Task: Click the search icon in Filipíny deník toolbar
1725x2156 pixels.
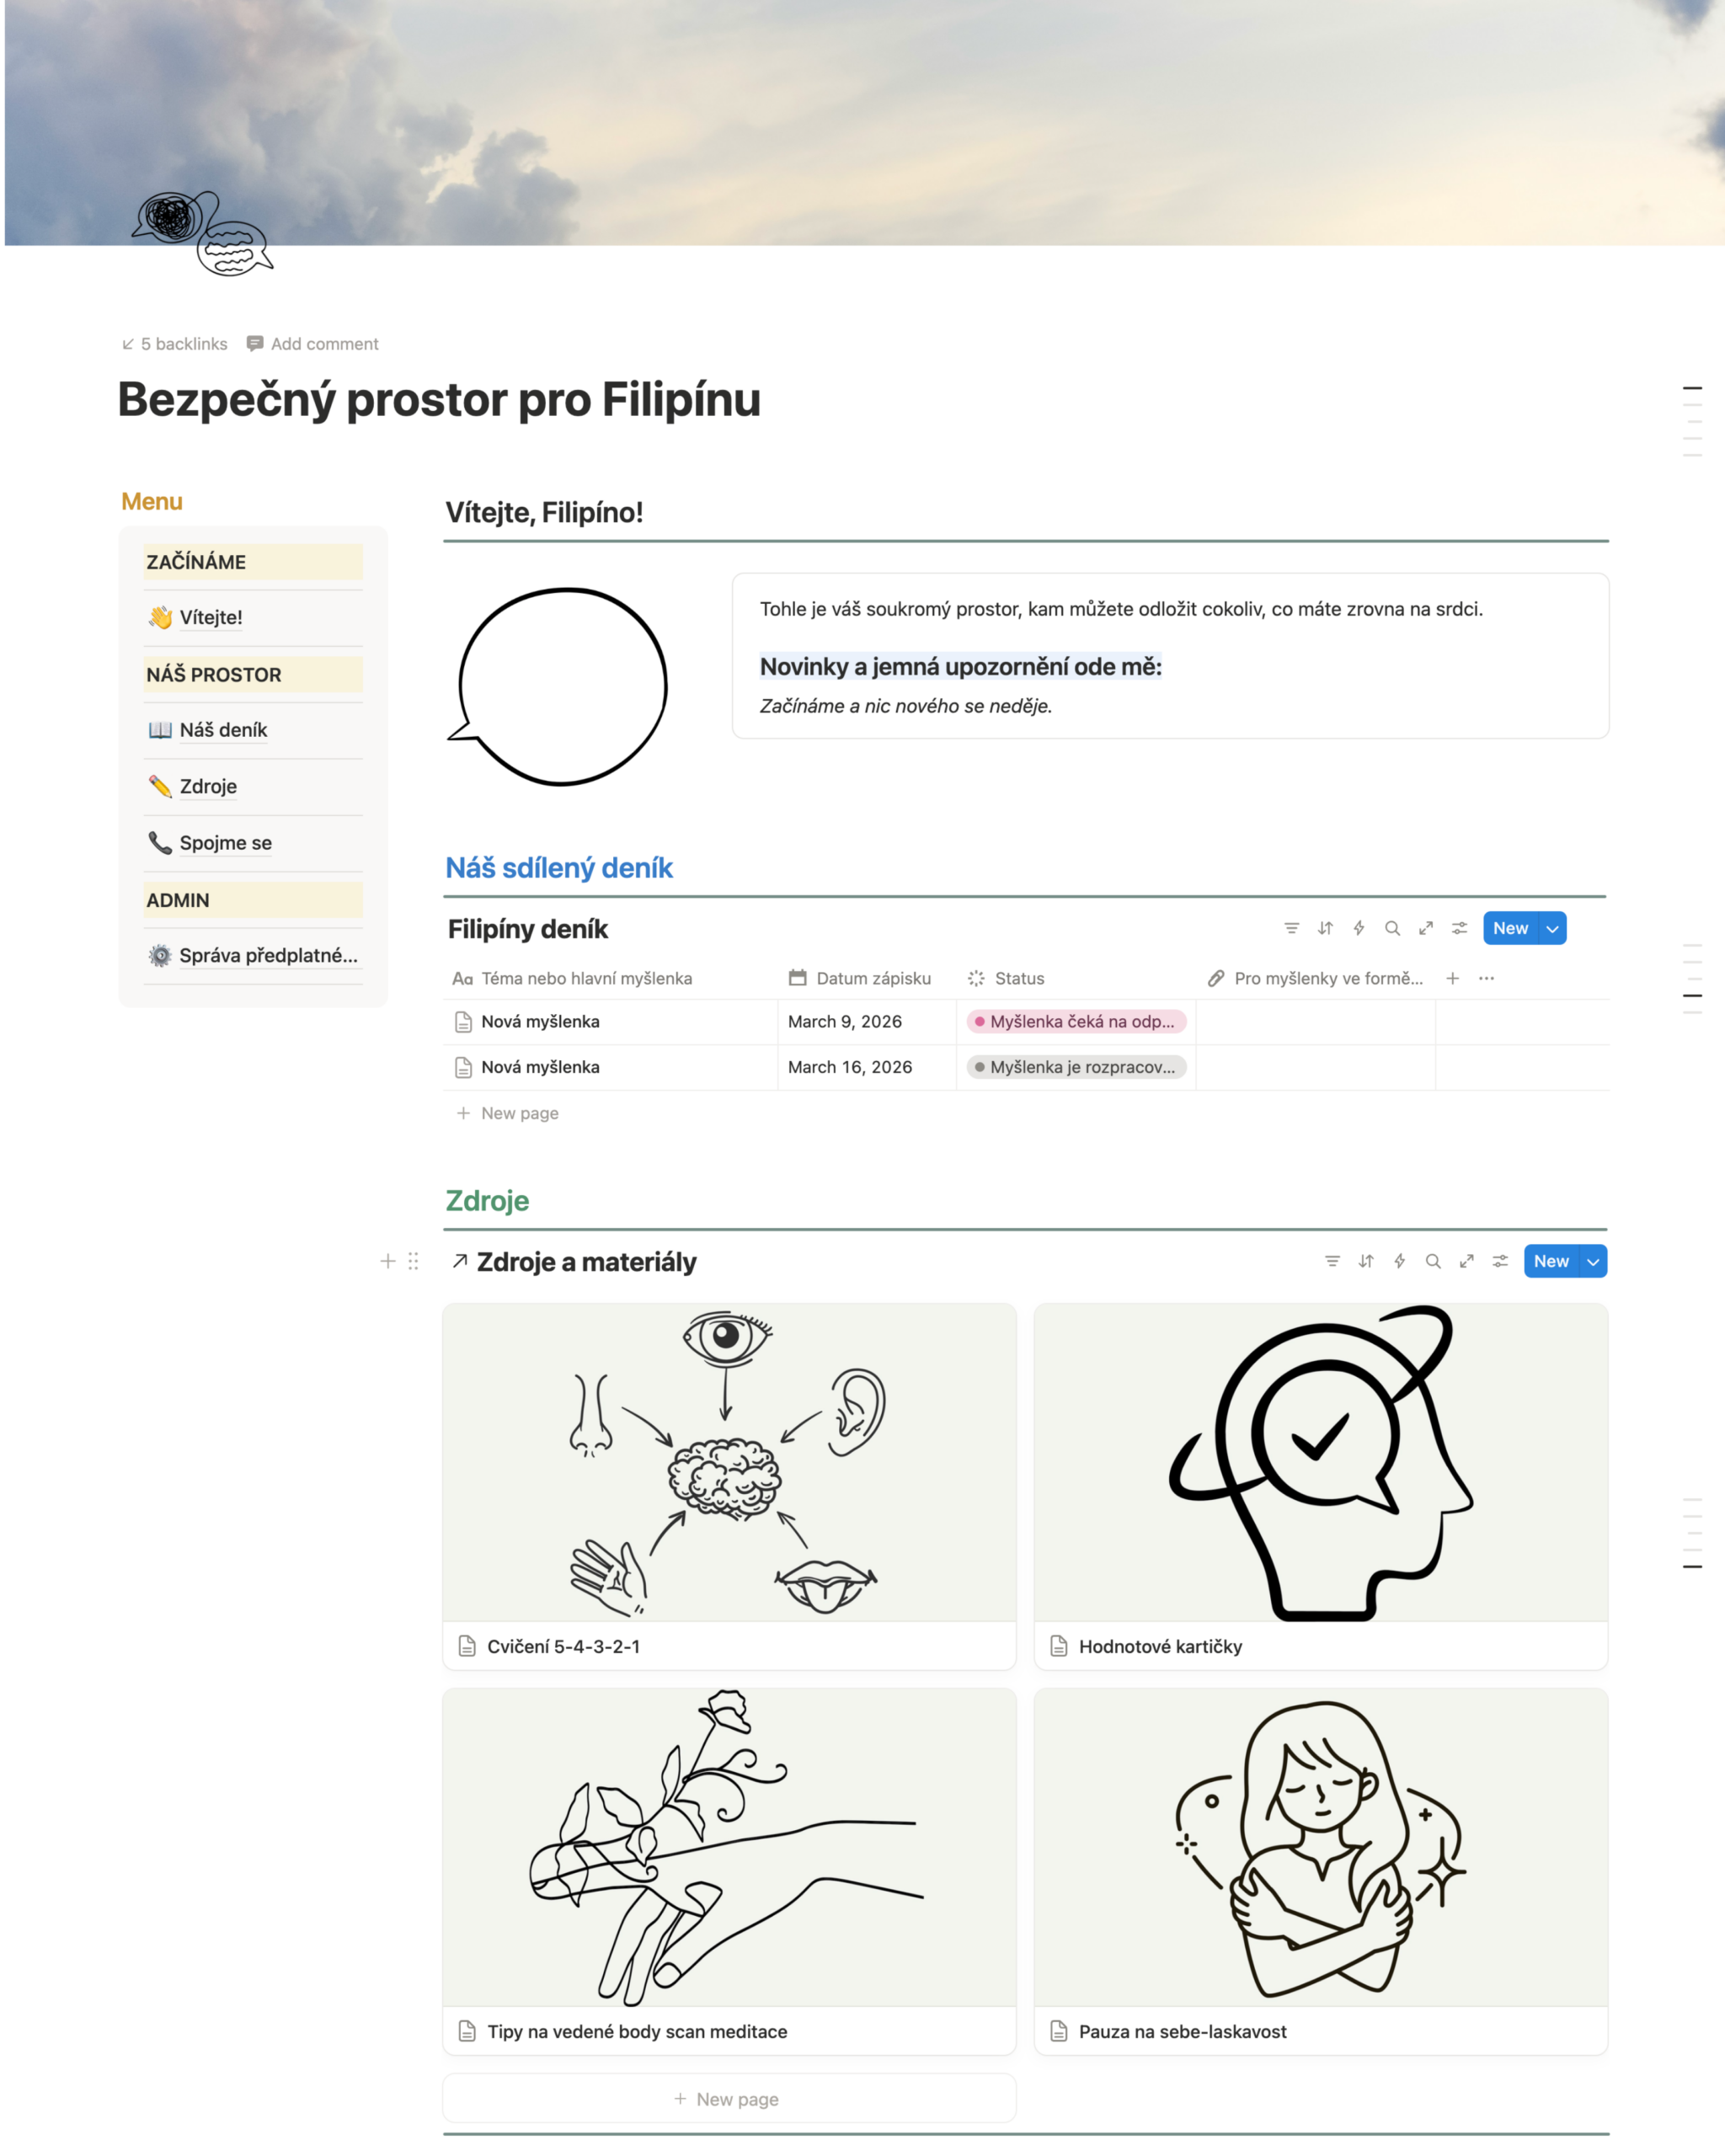Action: click(1392, 928)
